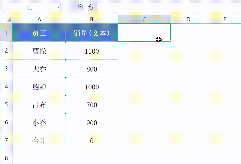The height and width of the screenshot is (164, 241).
Task: Select row 8 header
Action: (6, 158)
